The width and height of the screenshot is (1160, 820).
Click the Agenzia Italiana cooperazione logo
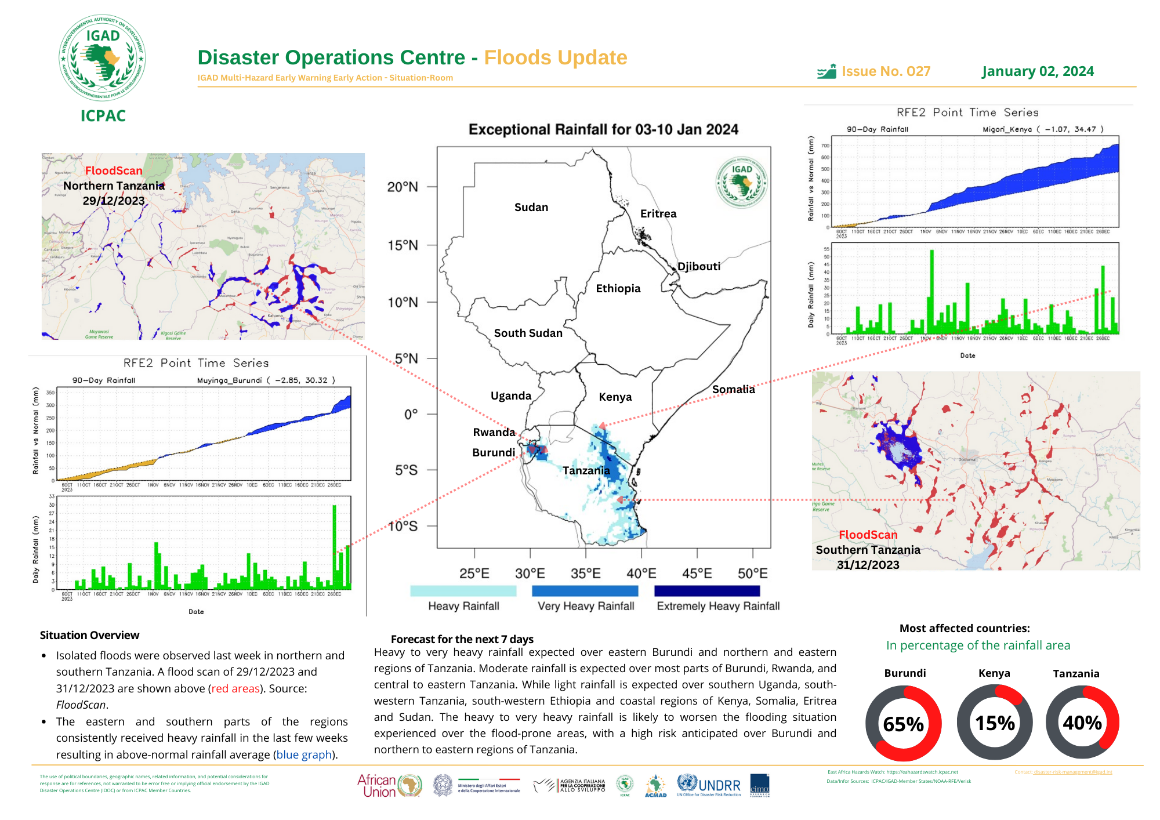tap(570, 785)
